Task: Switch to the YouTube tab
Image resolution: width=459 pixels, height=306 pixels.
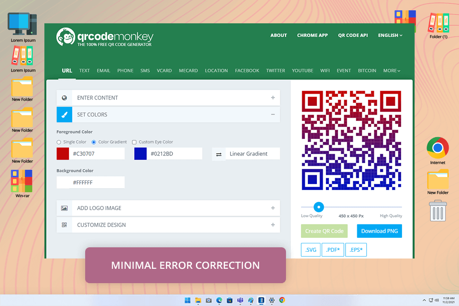Action: tap(303, 70)
